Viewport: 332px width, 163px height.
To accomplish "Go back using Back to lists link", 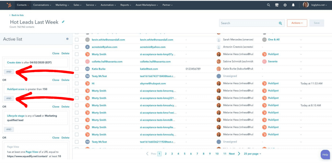I will (17, 15).
